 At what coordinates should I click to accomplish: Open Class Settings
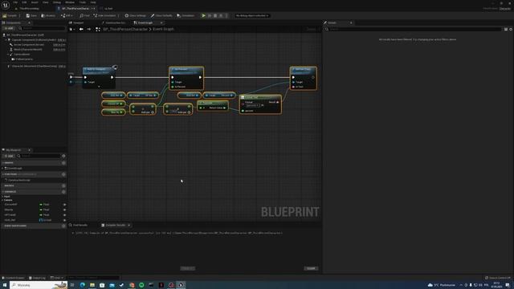pyautogui.click(x=136, y=15)
